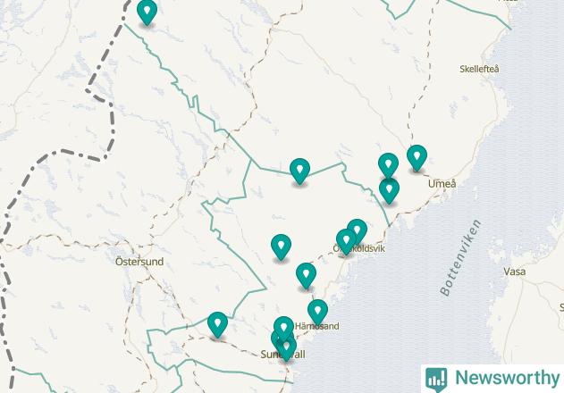This screenshot has height=393, width=564.
Task: Click the topmost pin in Sundsvall cluster
Action: coord(284,329)
